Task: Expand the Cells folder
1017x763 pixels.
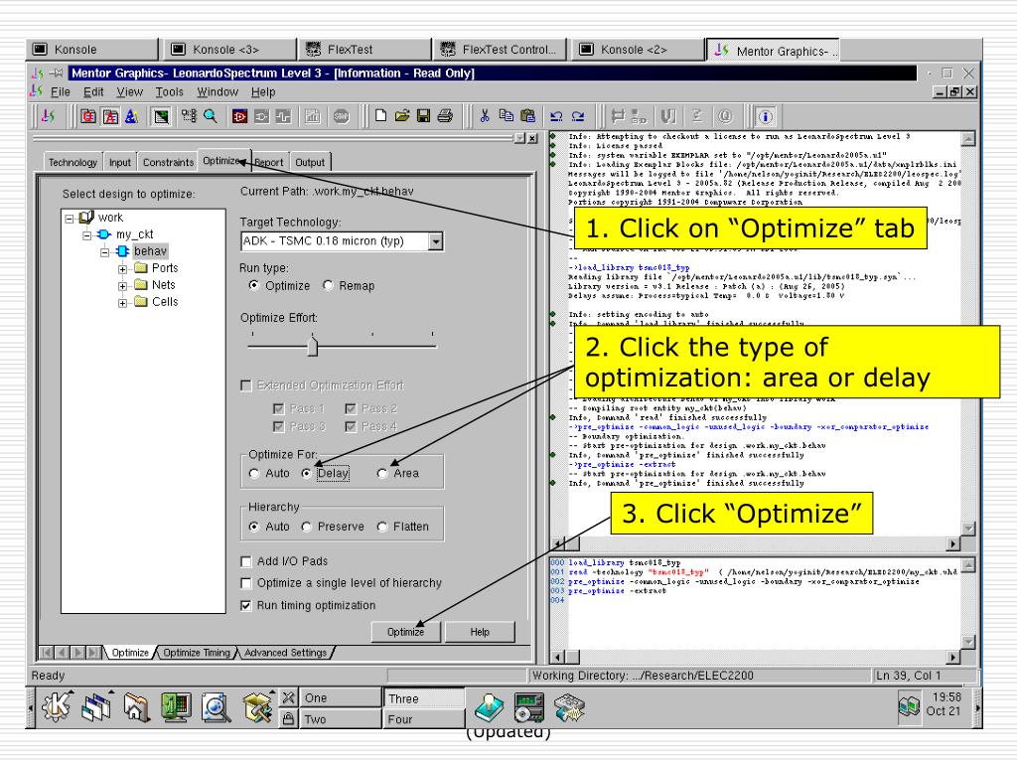Action: point(122,302)
